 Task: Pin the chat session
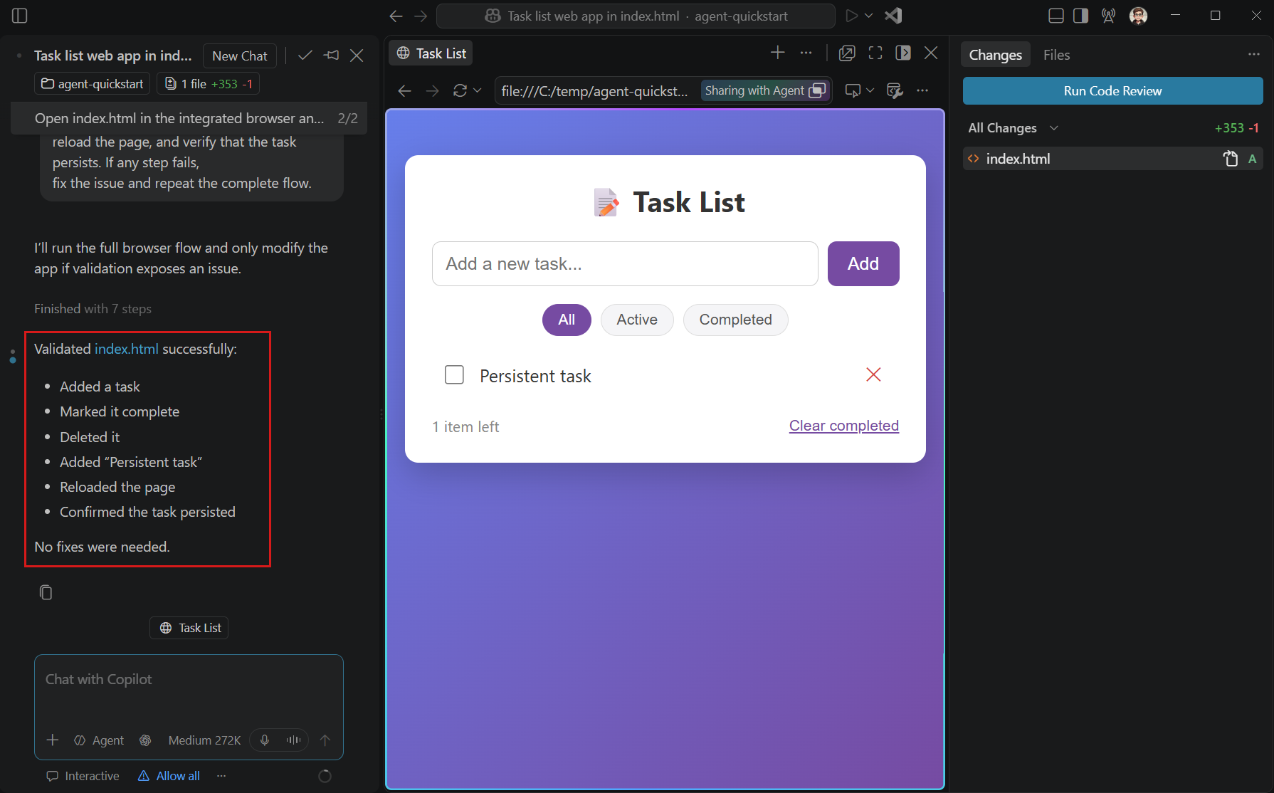pyautogui.click(x=331, y=56)
